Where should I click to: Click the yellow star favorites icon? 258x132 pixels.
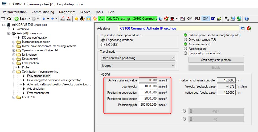pos(76,19)
